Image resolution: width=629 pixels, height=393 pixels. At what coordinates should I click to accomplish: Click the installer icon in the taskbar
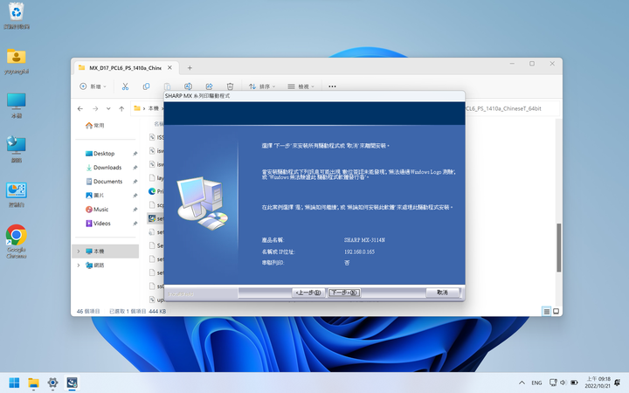[x=72, y=383]
